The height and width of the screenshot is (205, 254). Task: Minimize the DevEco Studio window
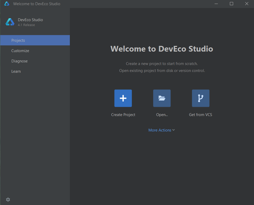[216, 4]
